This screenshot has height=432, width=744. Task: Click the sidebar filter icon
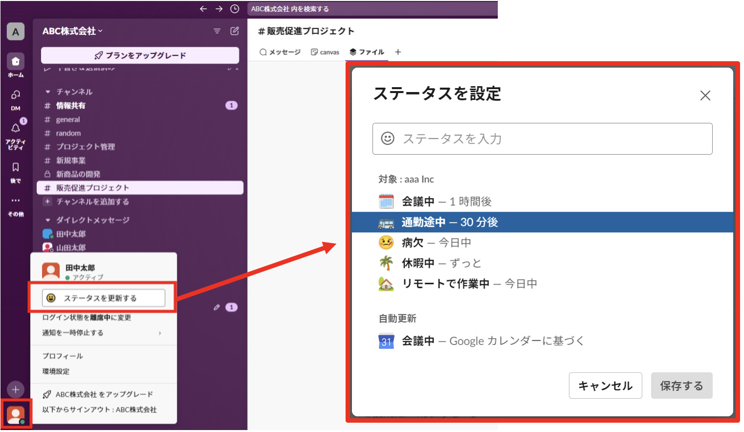pyautogui.click(x=217, y=31)
